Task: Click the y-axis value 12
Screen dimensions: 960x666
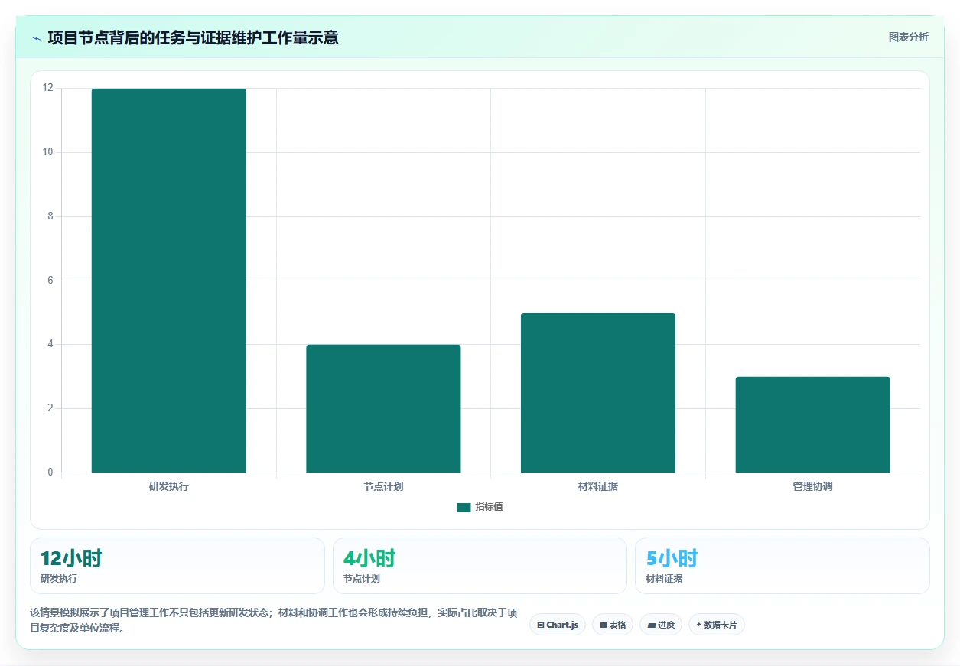Action: coord(48,88)
